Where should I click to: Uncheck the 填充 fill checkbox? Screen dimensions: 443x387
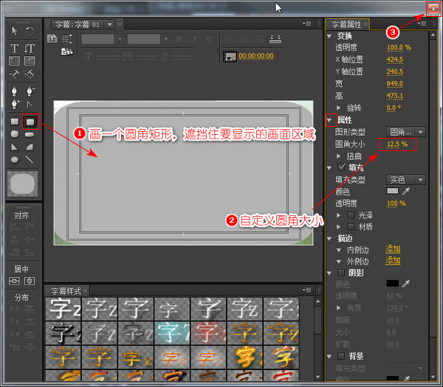tap(341, 167)
